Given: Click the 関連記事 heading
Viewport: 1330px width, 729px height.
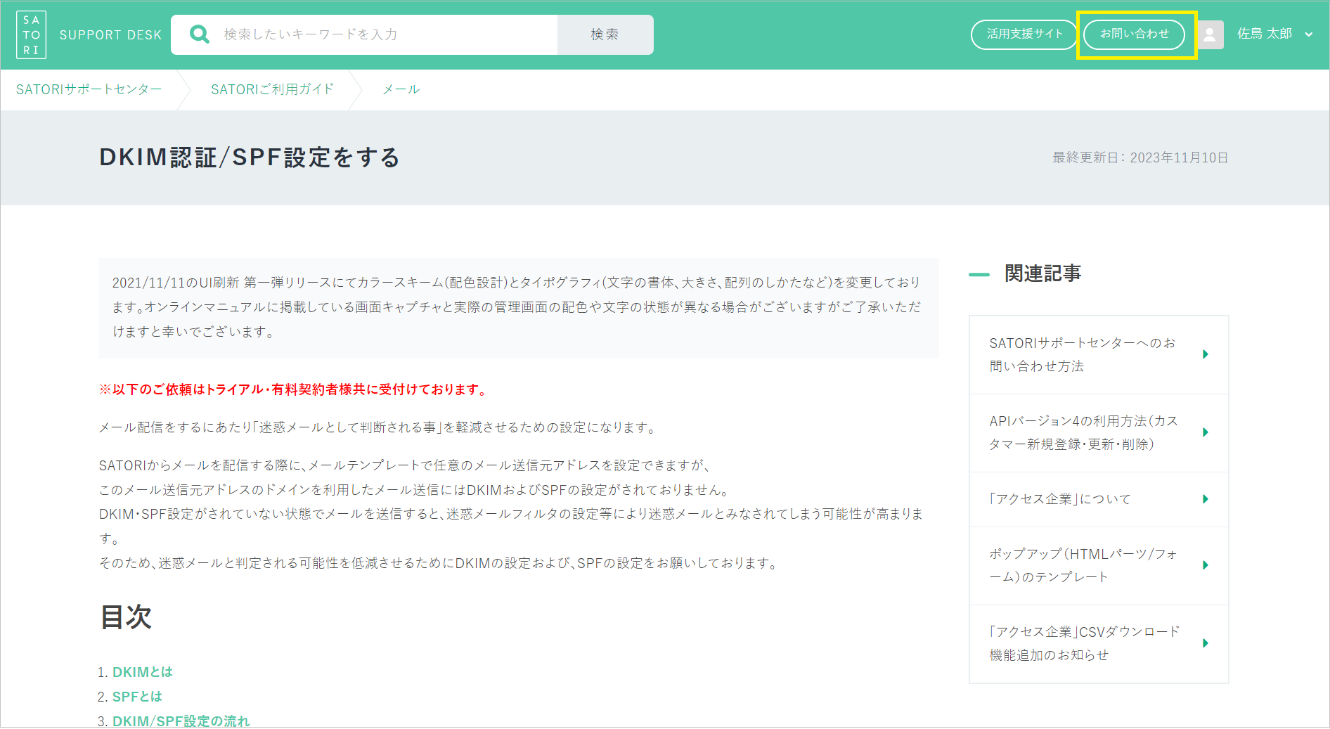Looking at the screenshot, I should pos(1042,273).
